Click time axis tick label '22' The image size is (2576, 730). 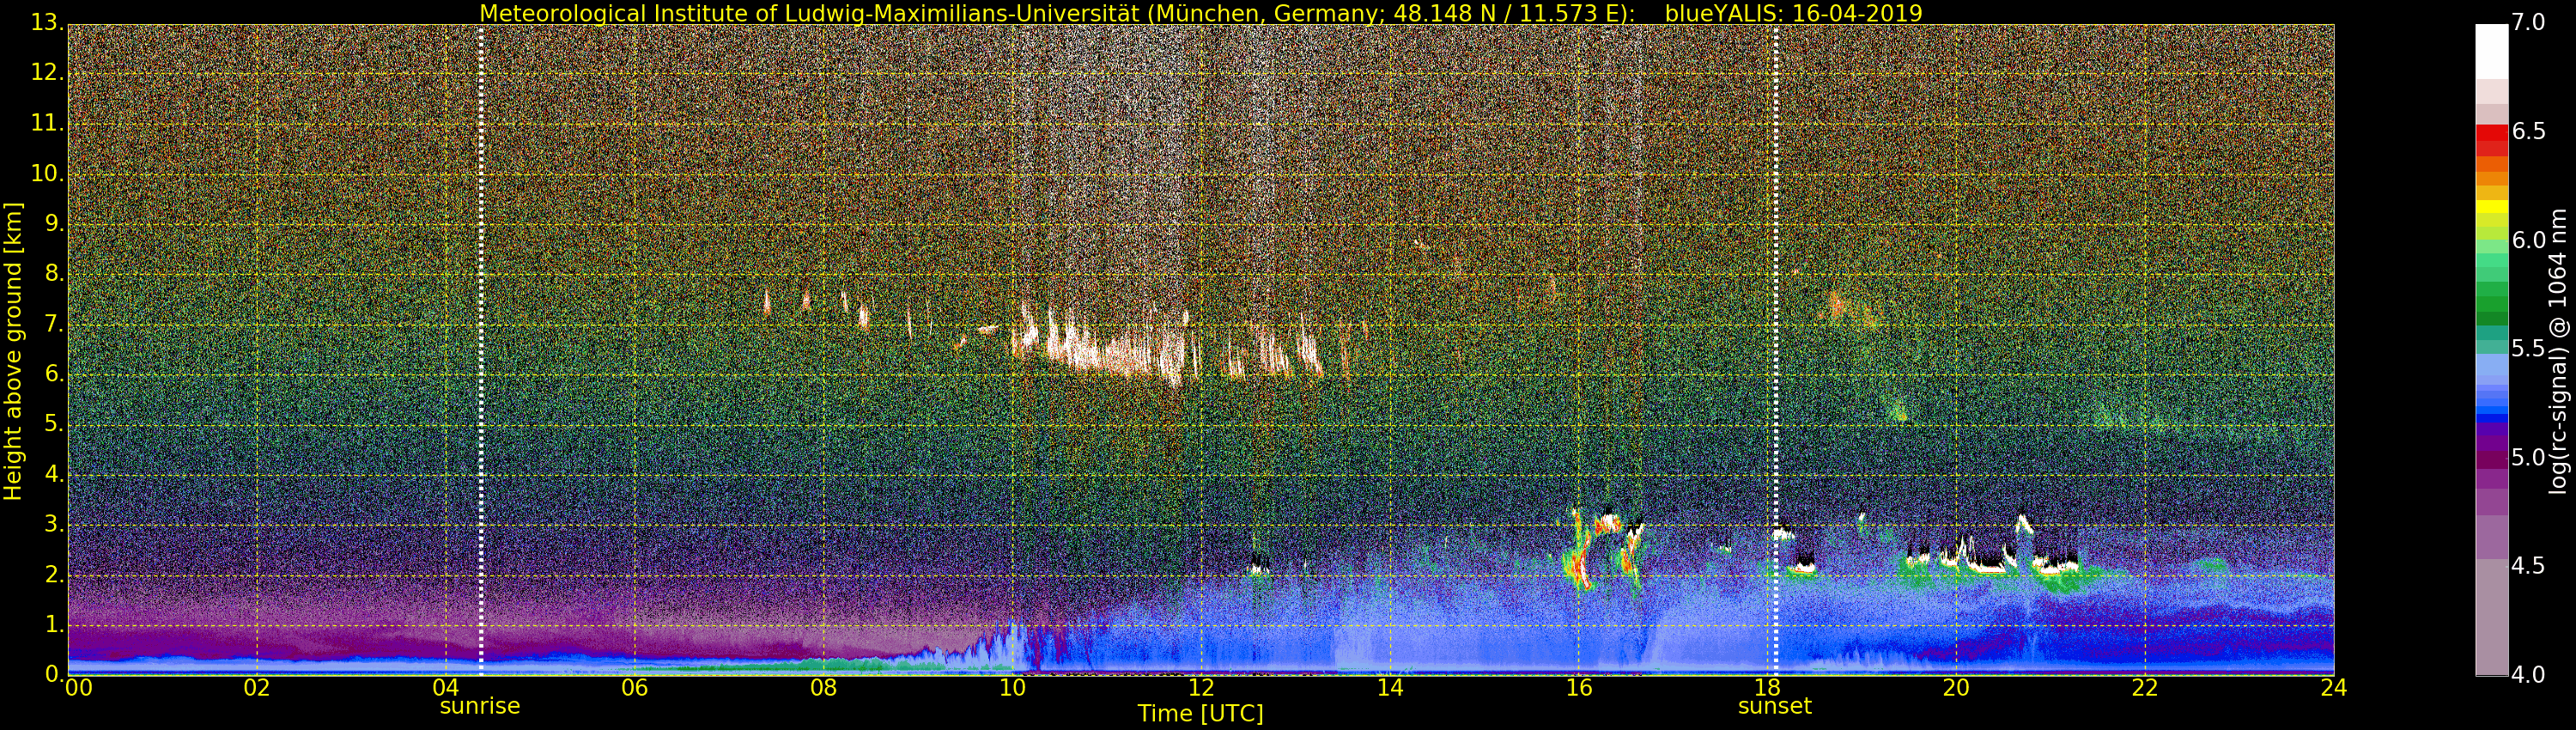(2145, 688)
